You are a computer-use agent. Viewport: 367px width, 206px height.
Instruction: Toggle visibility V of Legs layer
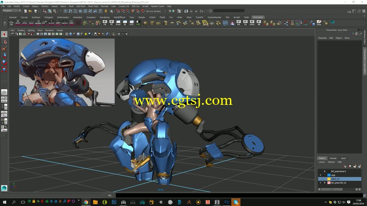tap(320, 175)
